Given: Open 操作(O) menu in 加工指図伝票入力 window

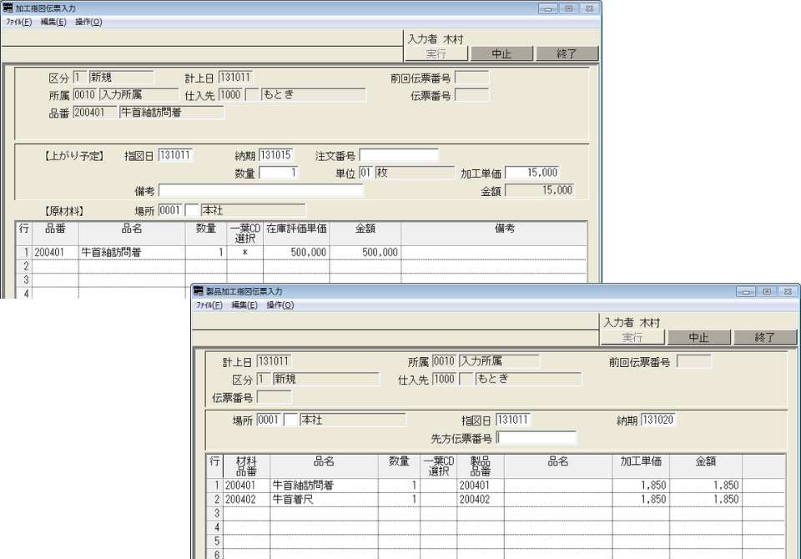Looking at the screenshot, I should point(88,22).
